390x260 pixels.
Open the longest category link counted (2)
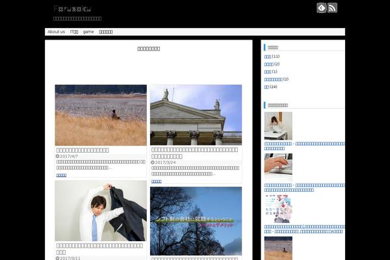pyautogui.click(x=273, y=79)
